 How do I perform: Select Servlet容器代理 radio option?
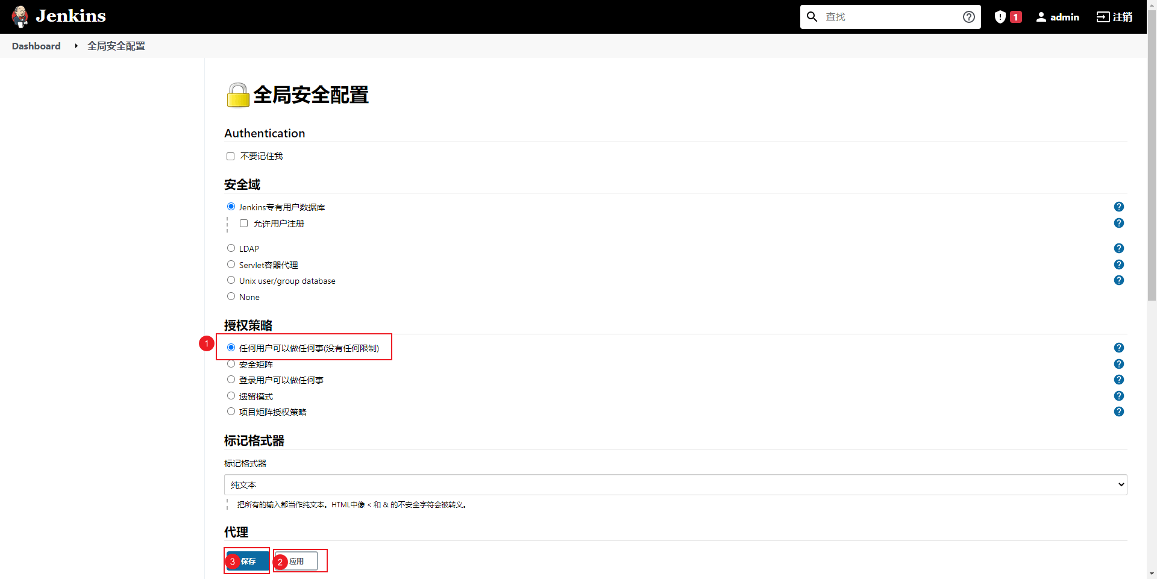click(231, 264)
